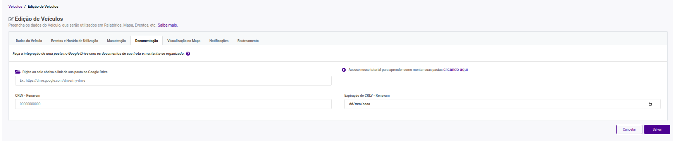Select the Manutenção tab
Screen dimensions: 673x141
coord(116,41)
